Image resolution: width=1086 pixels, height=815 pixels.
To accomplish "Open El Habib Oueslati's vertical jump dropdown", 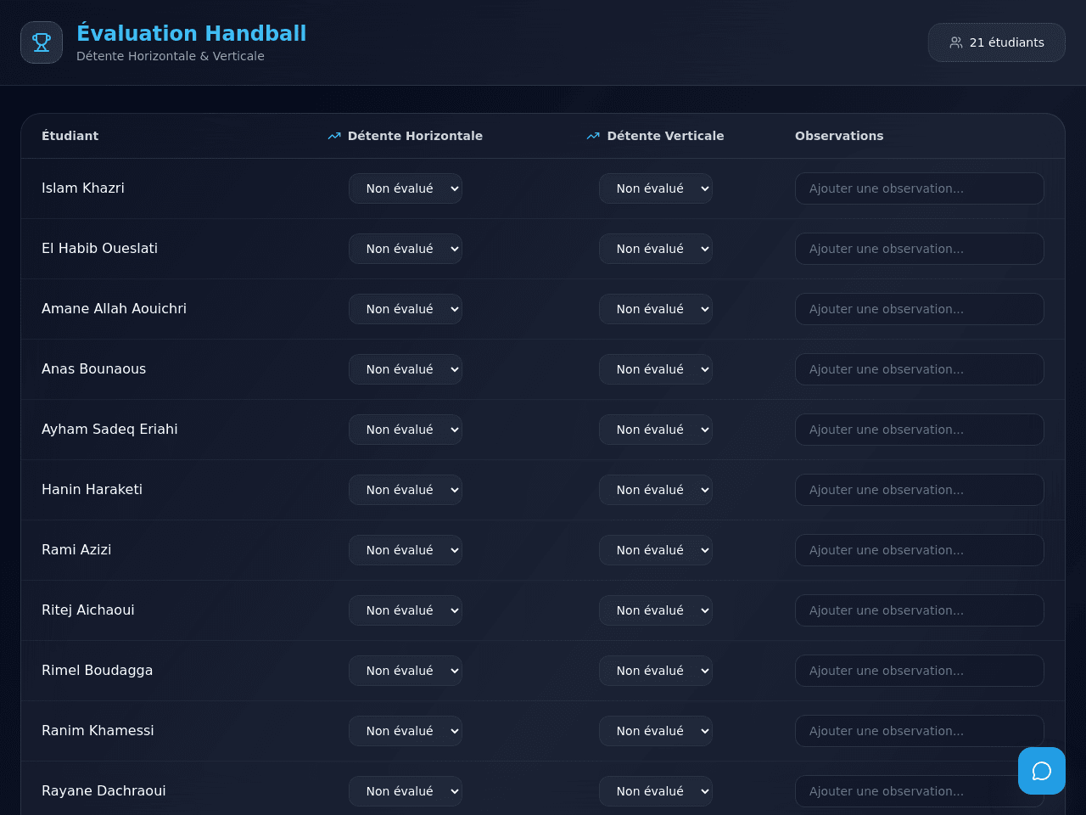I will click(x=656, y=249).
